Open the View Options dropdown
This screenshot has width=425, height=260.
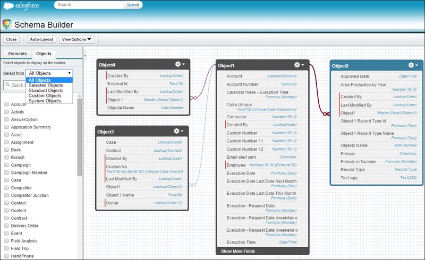(76, 39)
